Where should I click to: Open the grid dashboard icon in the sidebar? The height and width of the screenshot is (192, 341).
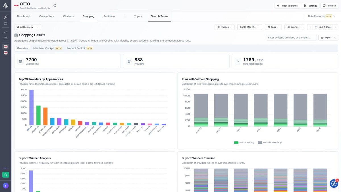pos(6,23)
